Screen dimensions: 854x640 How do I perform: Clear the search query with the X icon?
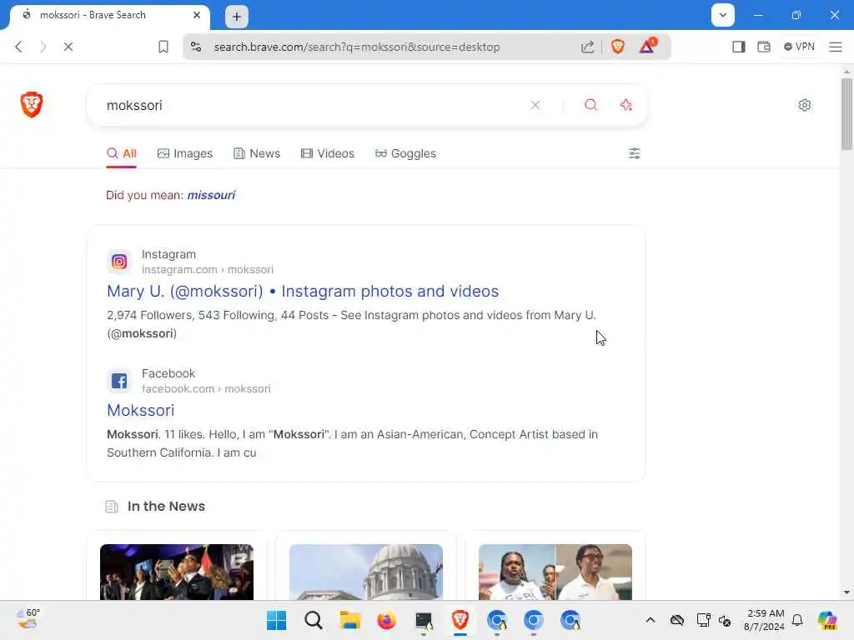point(535,105)
